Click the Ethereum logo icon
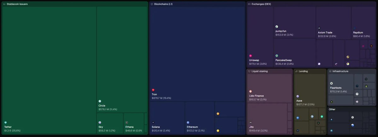The height and width of the screenshot is (137, 378). pos(188,123)
